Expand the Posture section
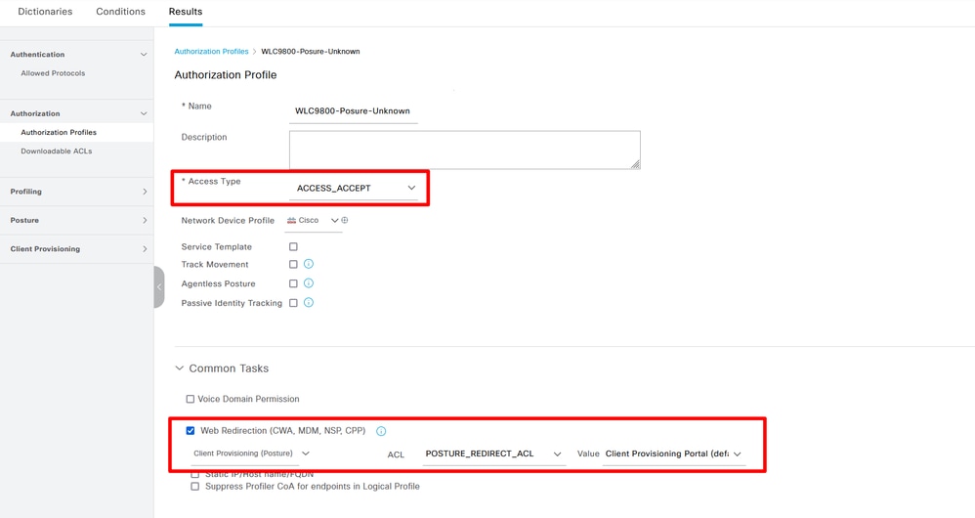 tap(145, 220)
